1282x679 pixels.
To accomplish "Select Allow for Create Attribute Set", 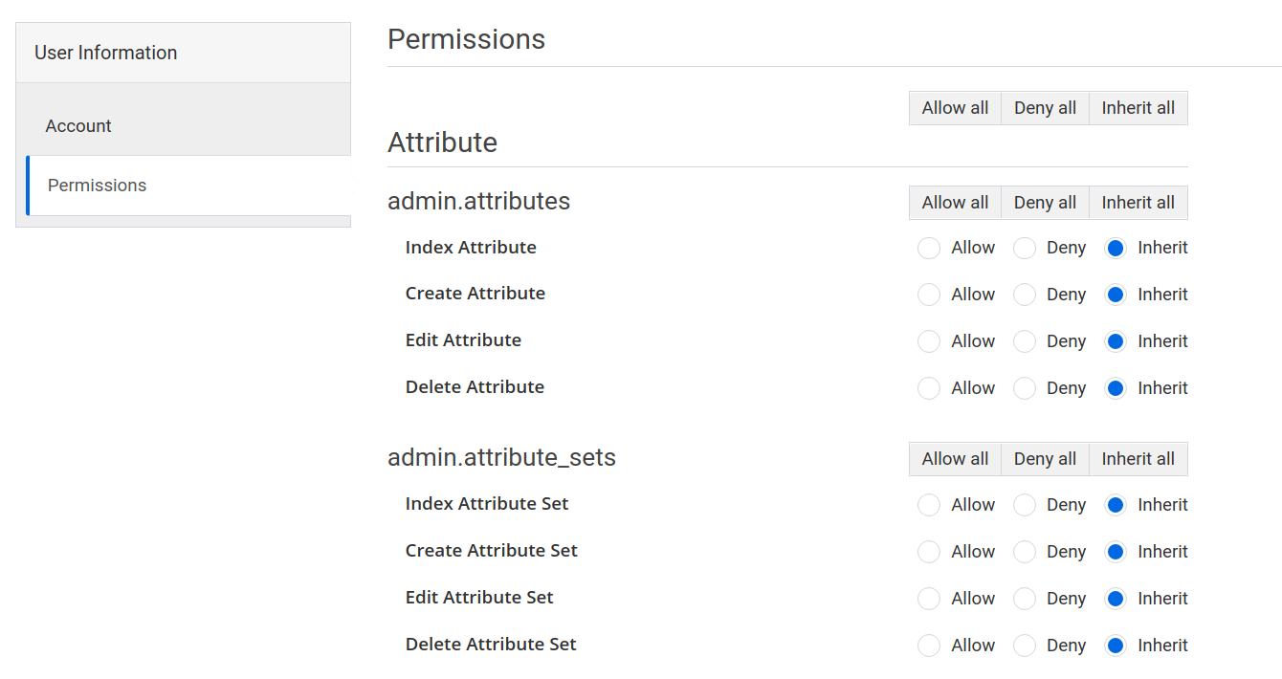I will [928, 551].
